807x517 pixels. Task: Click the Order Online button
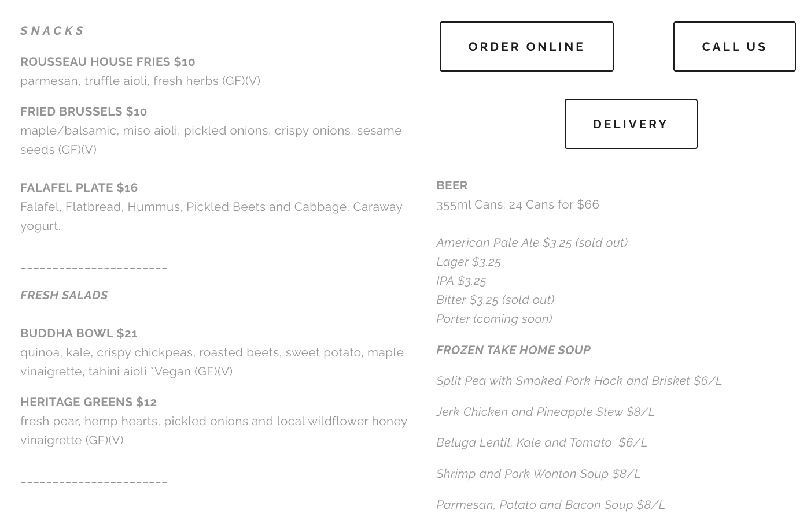click(526, 47)
